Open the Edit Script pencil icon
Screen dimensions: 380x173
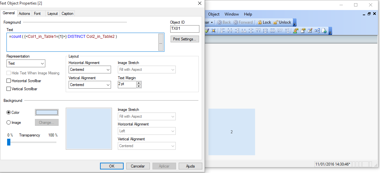tap(310, 31)
